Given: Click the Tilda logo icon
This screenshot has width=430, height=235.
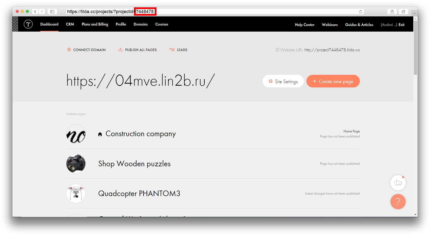Looking at the screenshot, I should [28, 24].
